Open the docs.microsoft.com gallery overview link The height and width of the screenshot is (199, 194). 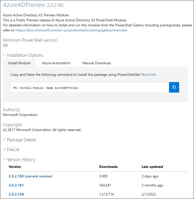point(71,30)
